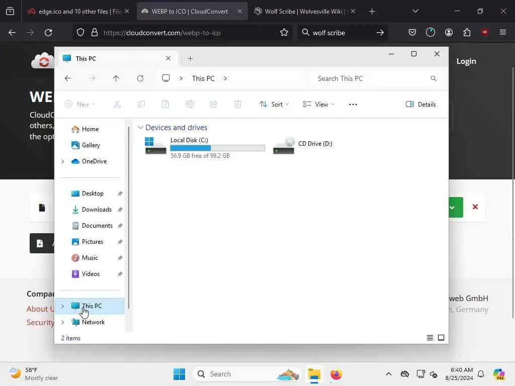This screenshot has height=386, width=515.
Task: Click the Share icon in Explorer toolbar
Action: pos(213,105)
